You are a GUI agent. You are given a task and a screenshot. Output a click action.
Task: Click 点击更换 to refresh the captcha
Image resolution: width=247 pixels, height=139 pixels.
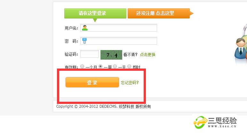pos(147,55)
